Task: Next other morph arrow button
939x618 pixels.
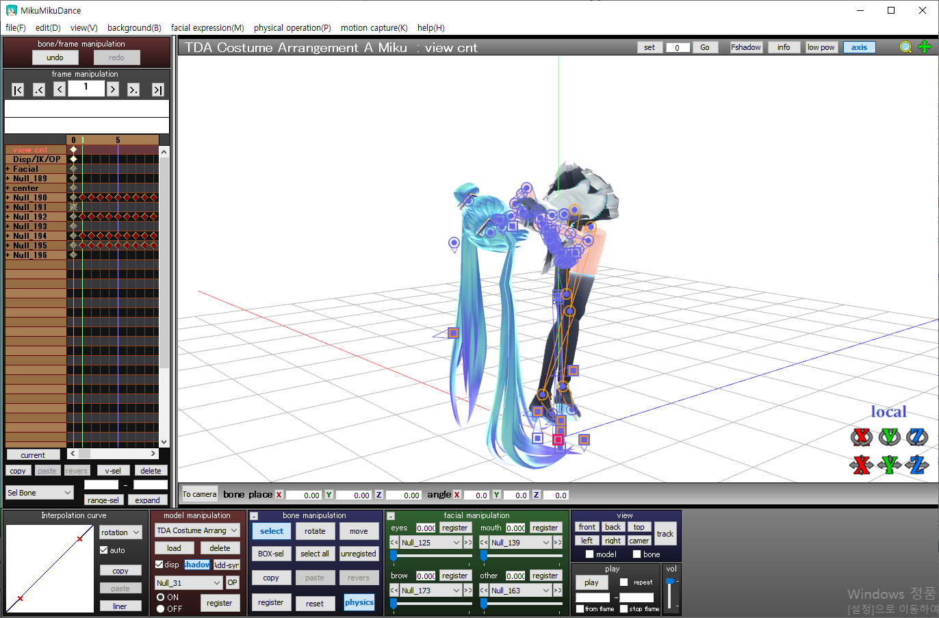Action: click(558, 591)
